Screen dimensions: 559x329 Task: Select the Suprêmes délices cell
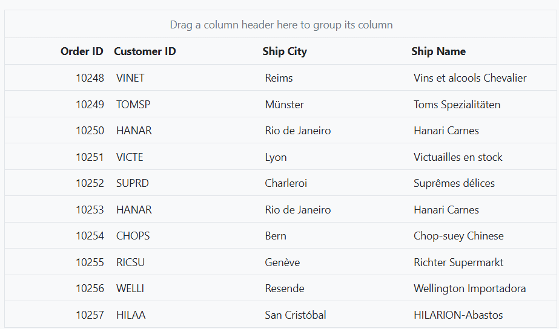coord(454,183)
